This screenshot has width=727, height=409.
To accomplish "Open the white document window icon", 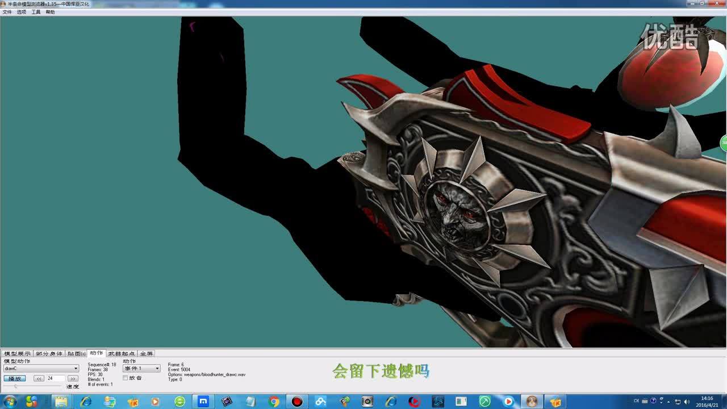I will 461,402.
